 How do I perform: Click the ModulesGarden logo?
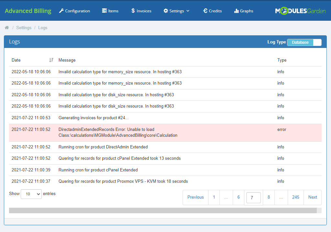click(300, 11)
